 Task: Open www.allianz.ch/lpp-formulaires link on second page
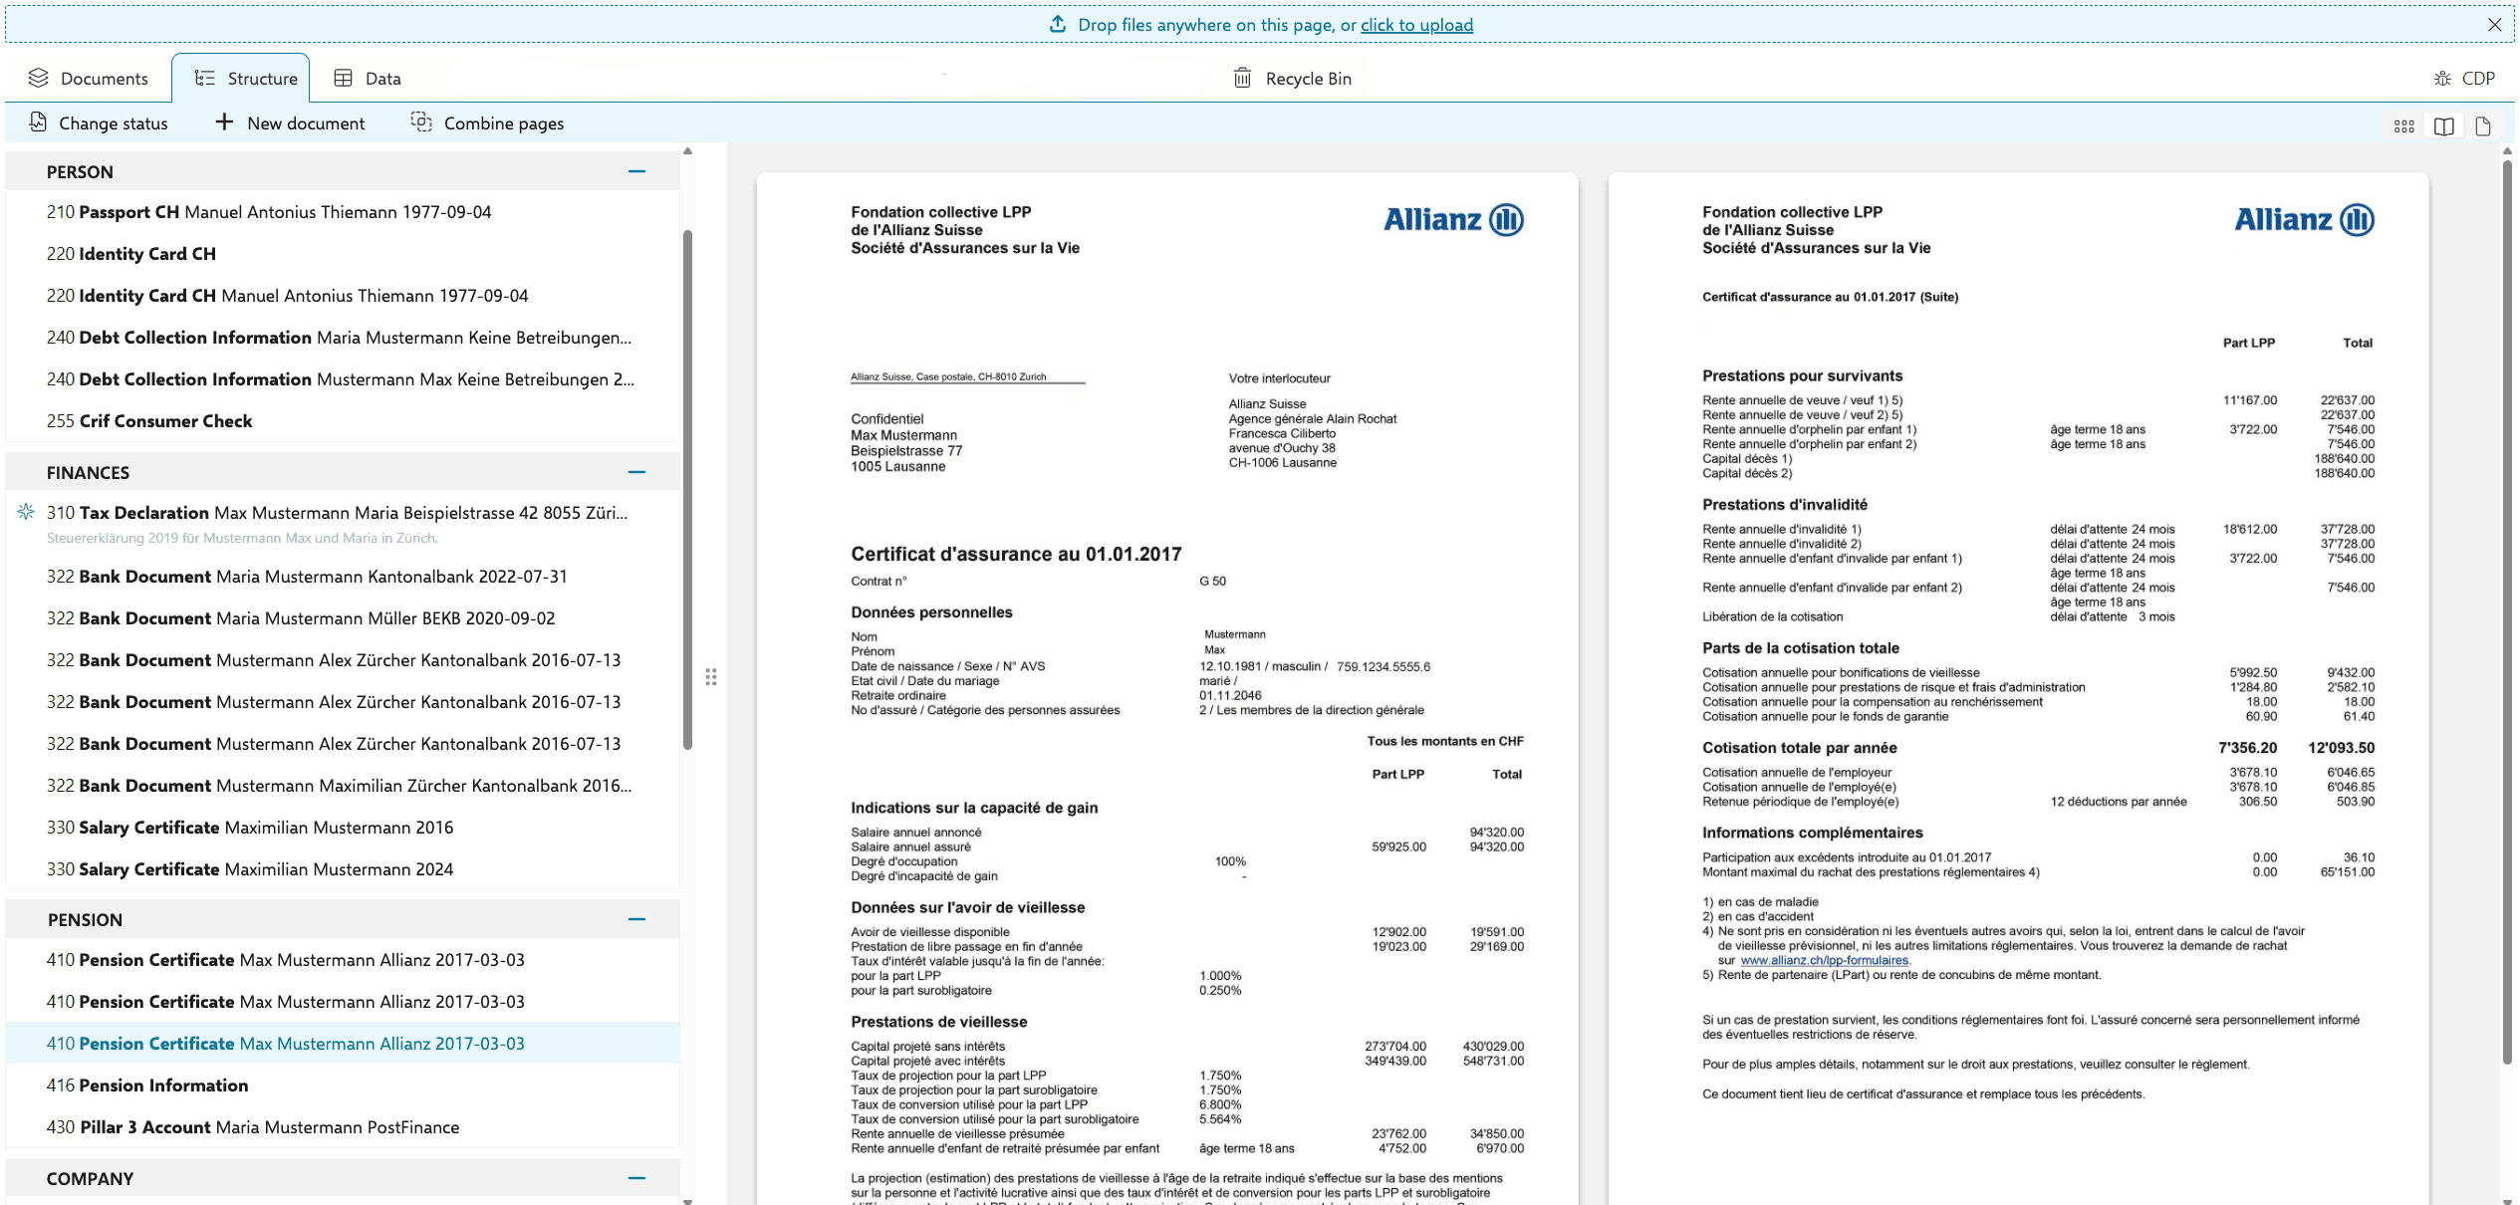(x=1824, y=961)
